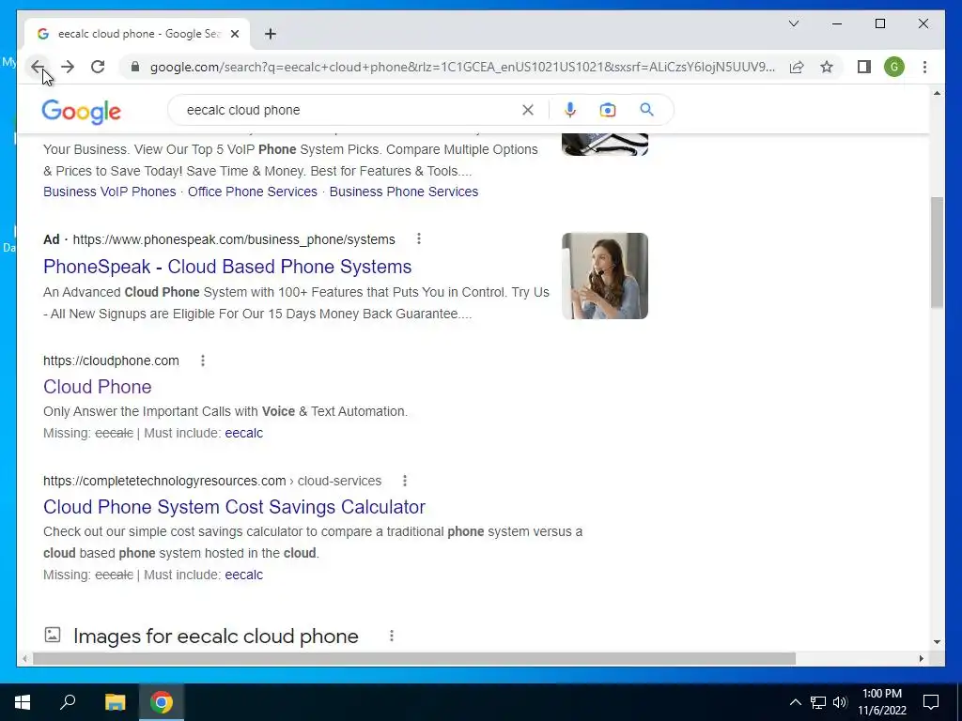
Task: Open Images for eecalc cloud phone heading
Action: coord(215,637)
